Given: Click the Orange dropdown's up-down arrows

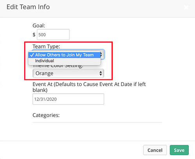Looking at the screenshot, I should [101, 73].
